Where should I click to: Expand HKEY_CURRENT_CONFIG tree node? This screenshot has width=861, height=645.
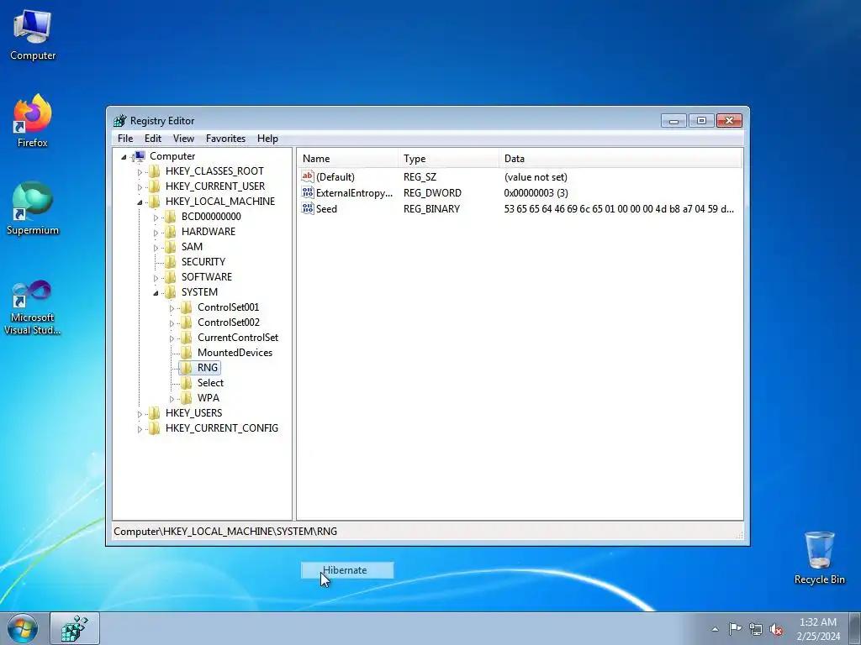click(x=140, y=429)
